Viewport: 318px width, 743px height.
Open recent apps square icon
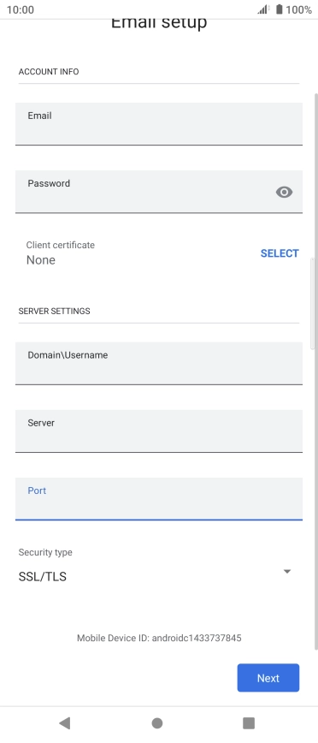coord(249,722)
